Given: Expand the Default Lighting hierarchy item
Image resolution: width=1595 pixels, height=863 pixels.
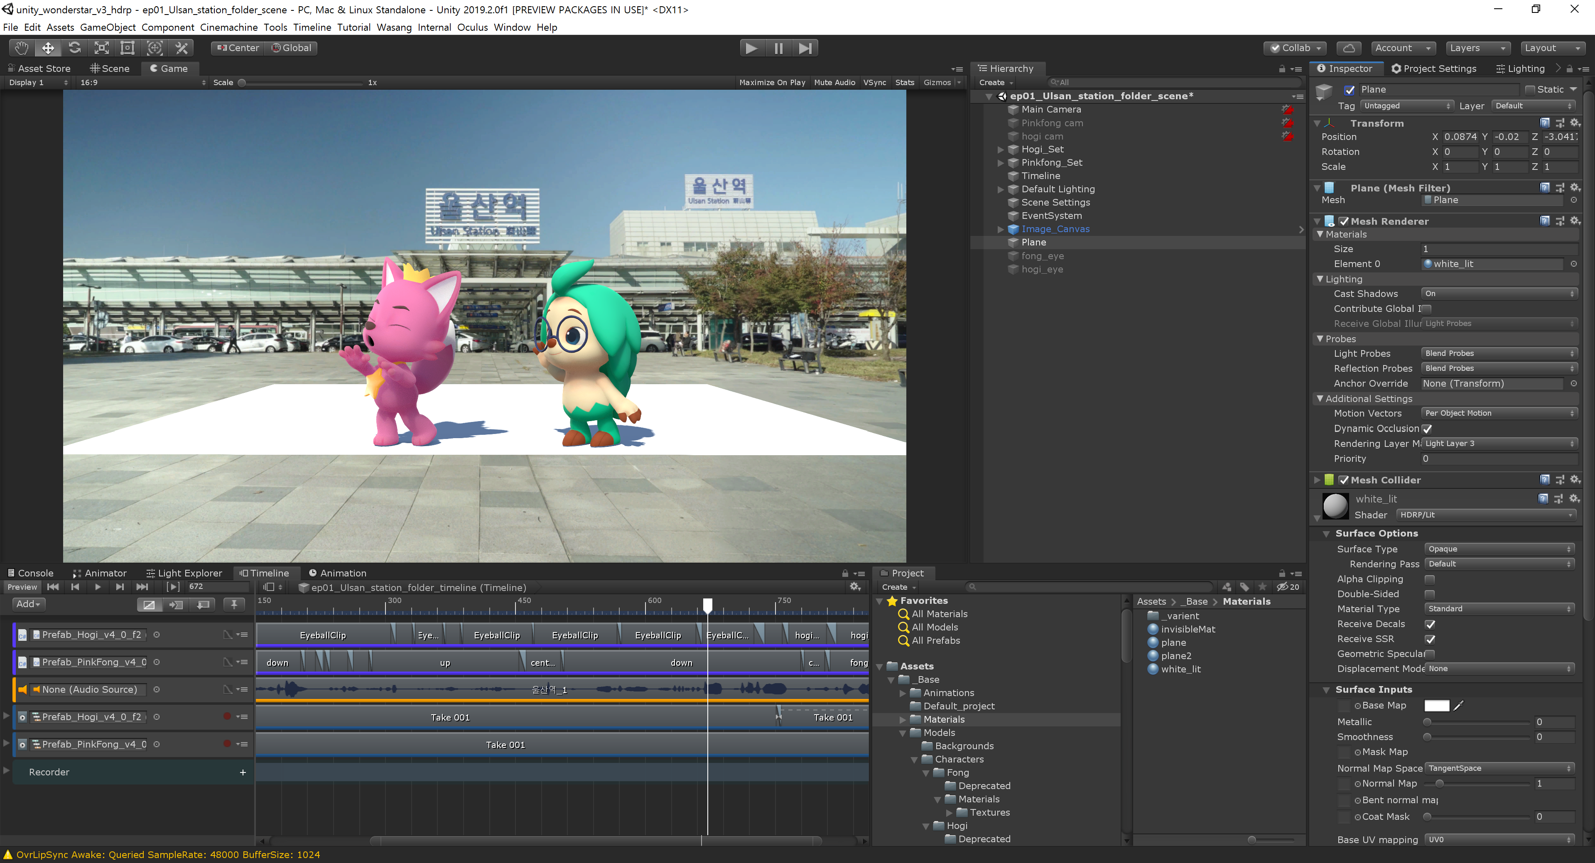Looking at the screenshot, I should (x=1001, y=189).
